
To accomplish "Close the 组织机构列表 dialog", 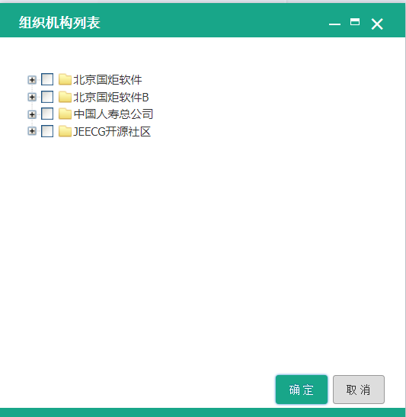I will coord(377,24).
